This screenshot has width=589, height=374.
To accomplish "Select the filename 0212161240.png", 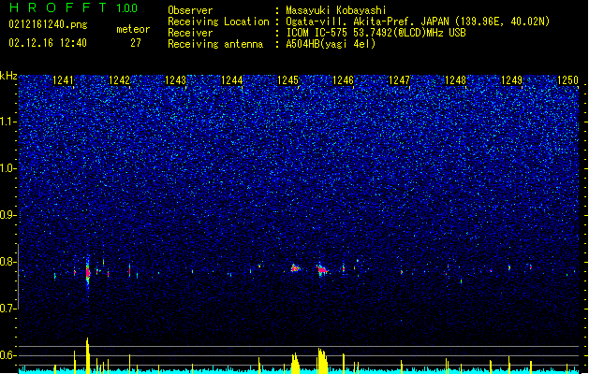I will point(48,24).
